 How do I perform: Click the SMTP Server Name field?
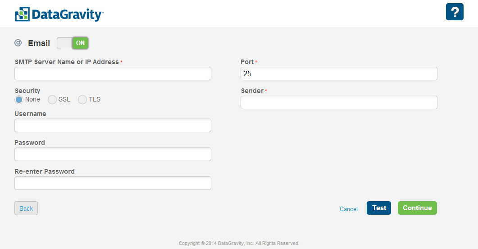[113, 74]
